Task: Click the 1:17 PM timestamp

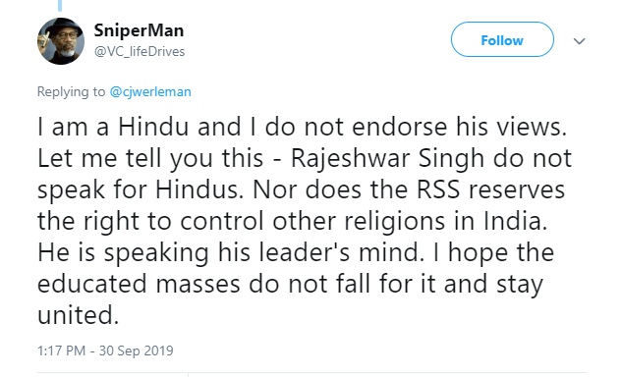Action: [x=61, y=350]
